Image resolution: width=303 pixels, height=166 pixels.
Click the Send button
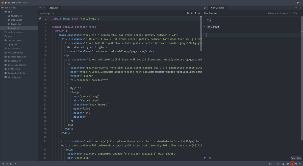[296, 158]
